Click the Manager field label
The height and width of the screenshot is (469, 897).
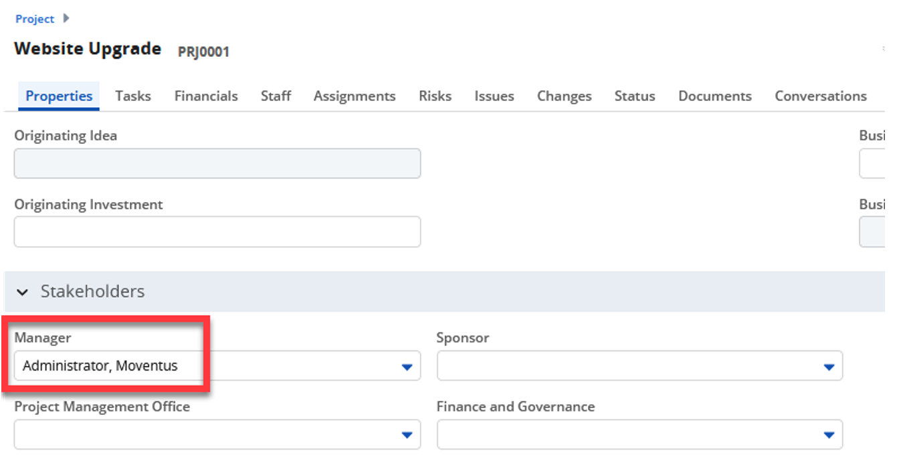[x=42, y=338]
